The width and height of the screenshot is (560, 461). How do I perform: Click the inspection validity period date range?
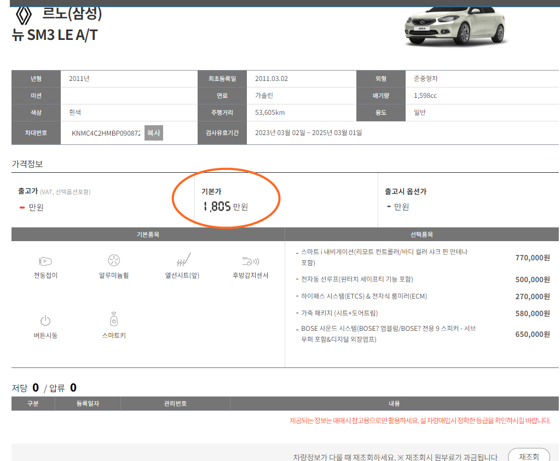(308, 133)
